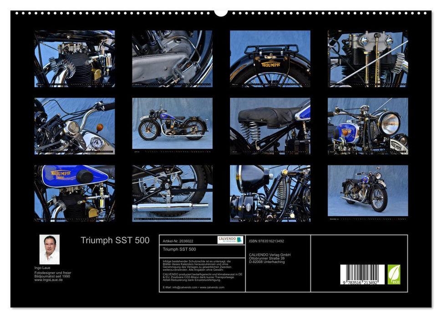Select the large Triumph SST 500 title

point(115,241)
